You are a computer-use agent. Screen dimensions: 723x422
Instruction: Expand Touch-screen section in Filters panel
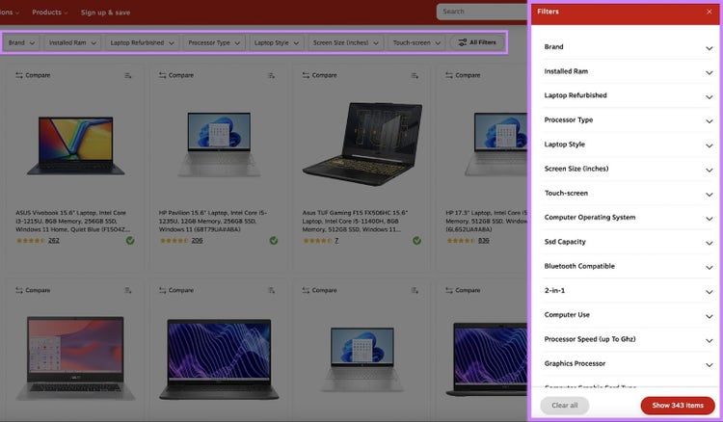point(628,194)
